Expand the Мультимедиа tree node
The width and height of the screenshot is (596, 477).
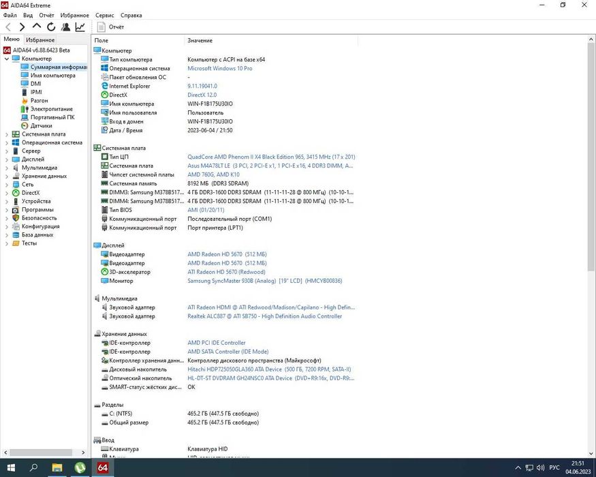(6, 168)
